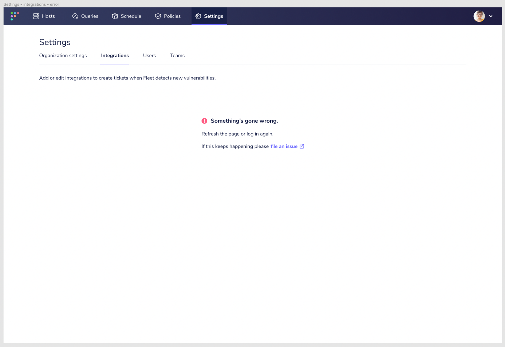This screenshot has width=505, height=347.
Task: Select the Teams tab
Action: click(x=177, y=55)
